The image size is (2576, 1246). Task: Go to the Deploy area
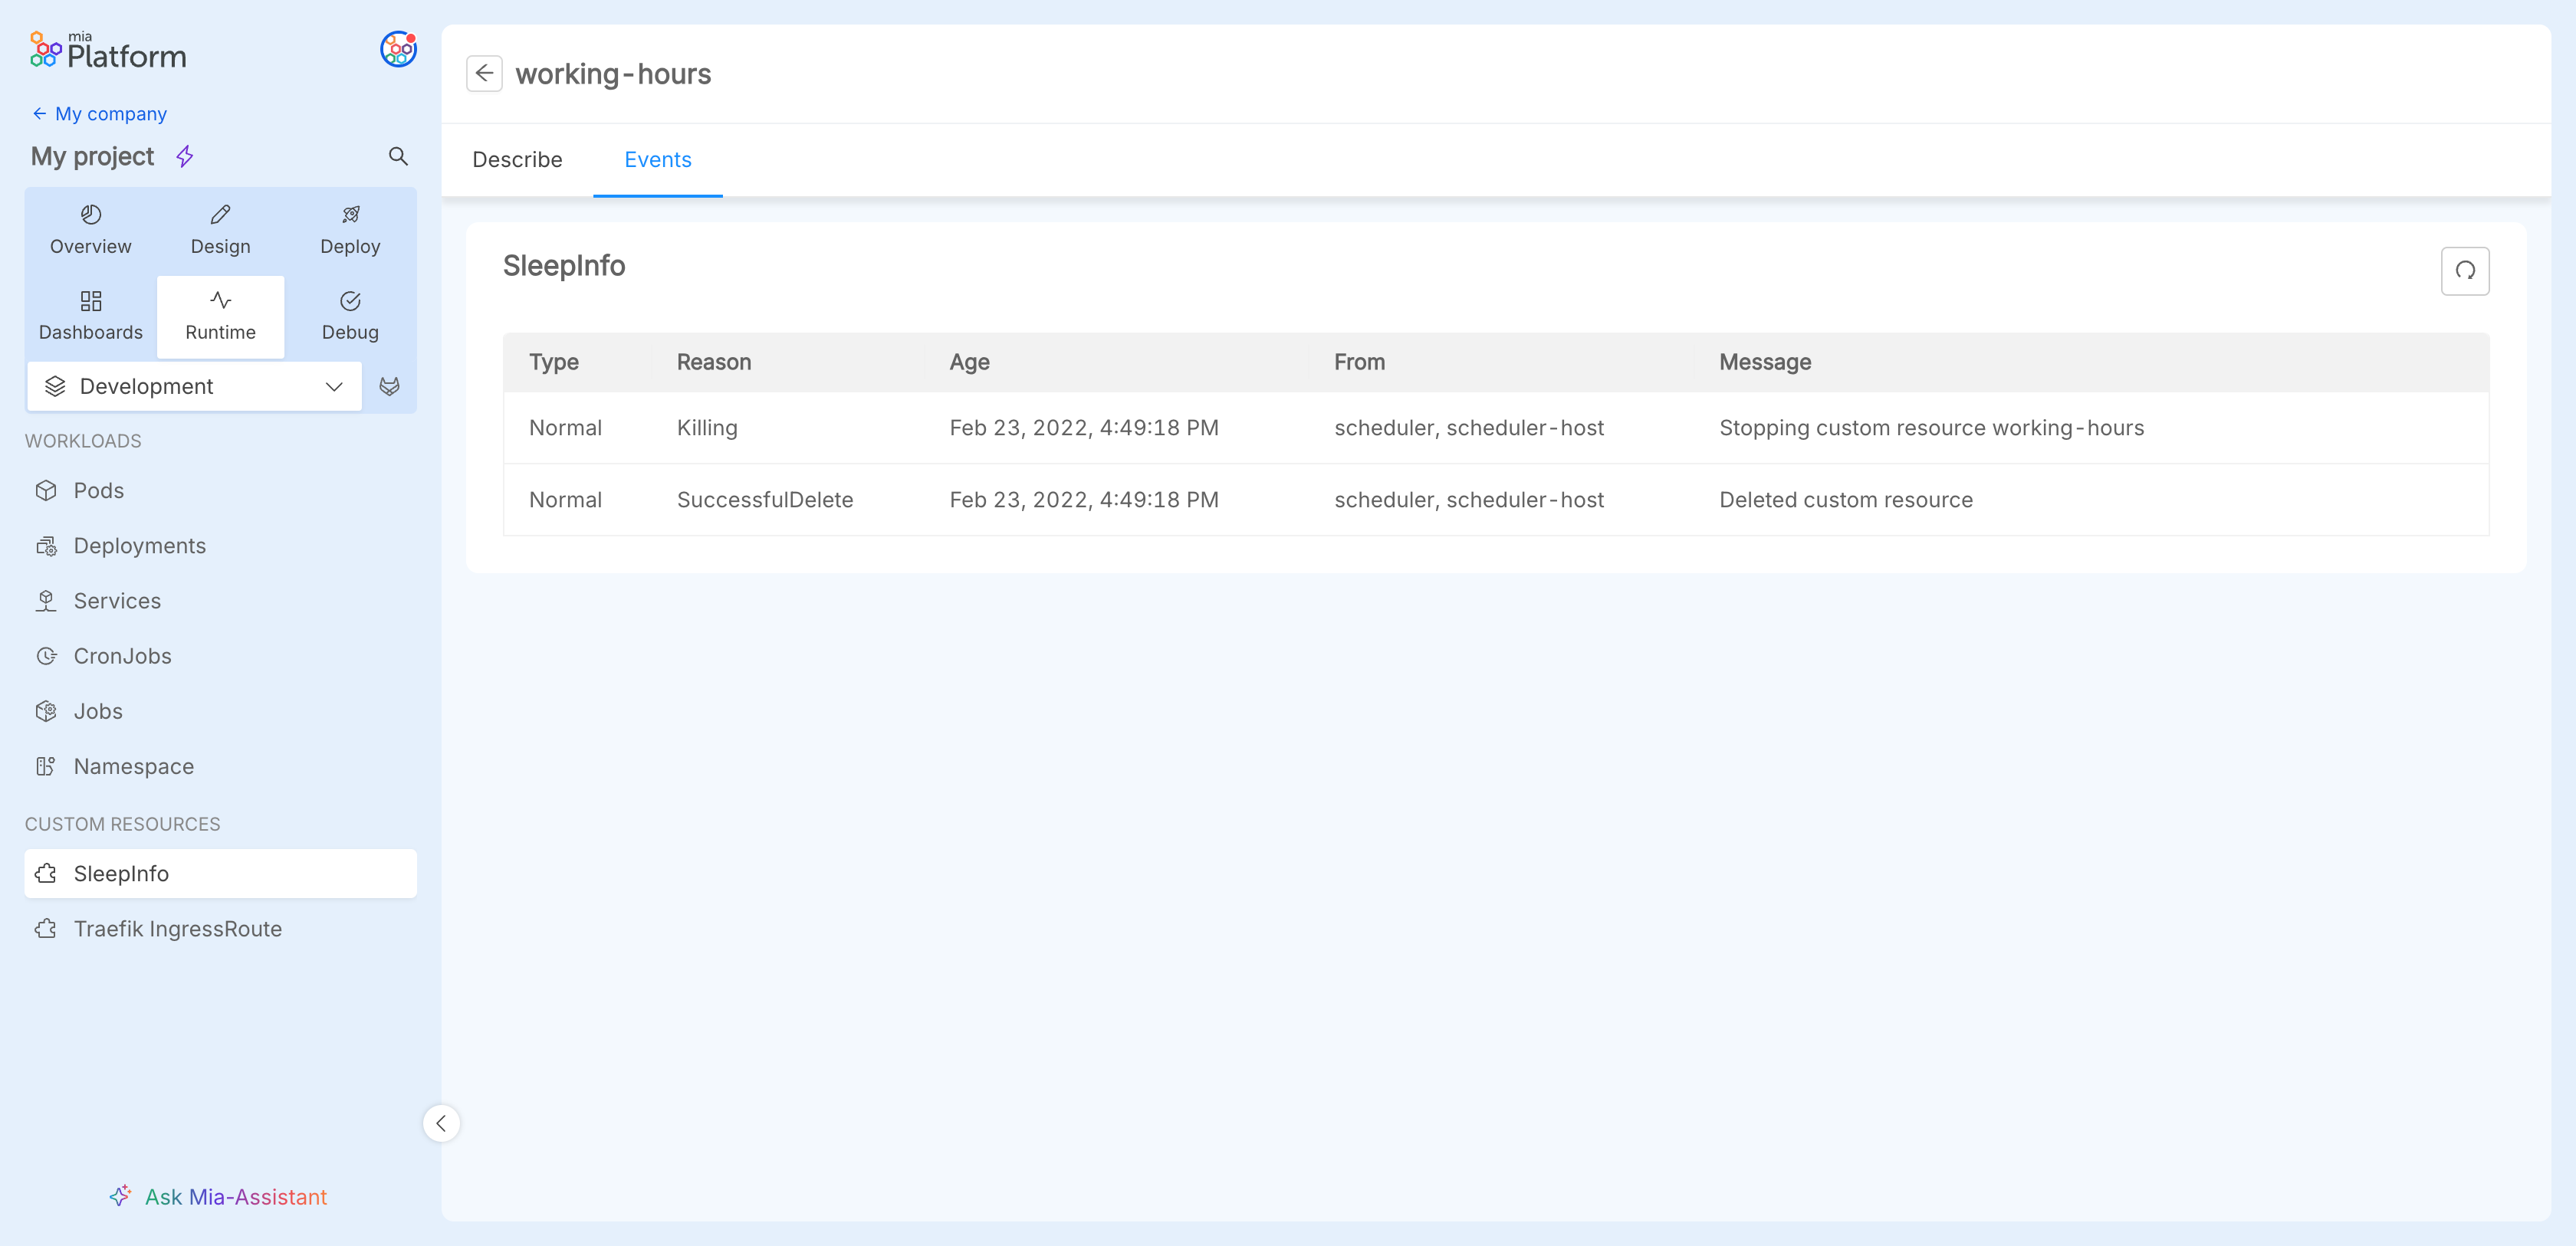(350, 230)
